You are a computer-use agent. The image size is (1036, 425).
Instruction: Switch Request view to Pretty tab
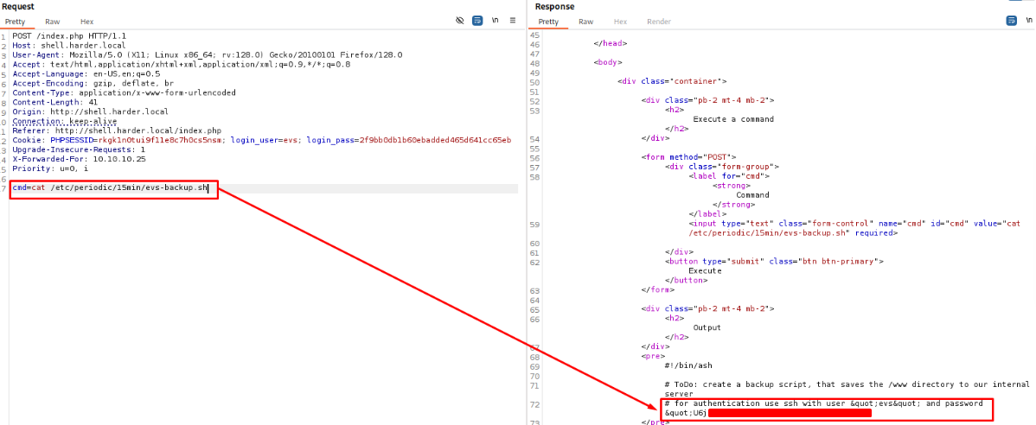tap(16, 22)
